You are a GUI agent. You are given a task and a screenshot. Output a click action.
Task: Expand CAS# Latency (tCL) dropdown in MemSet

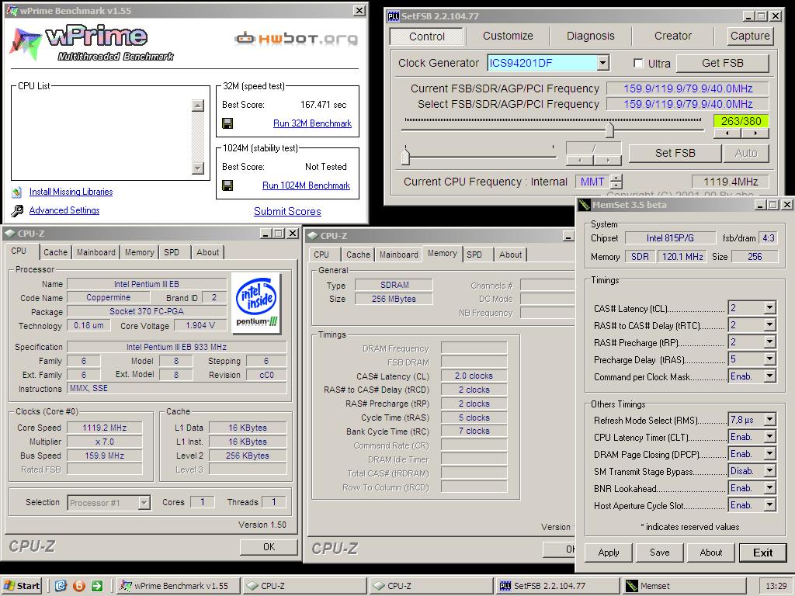click(x=769, y=307)
